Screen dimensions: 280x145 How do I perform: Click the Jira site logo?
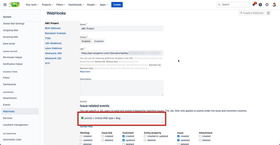pos(15,5)
